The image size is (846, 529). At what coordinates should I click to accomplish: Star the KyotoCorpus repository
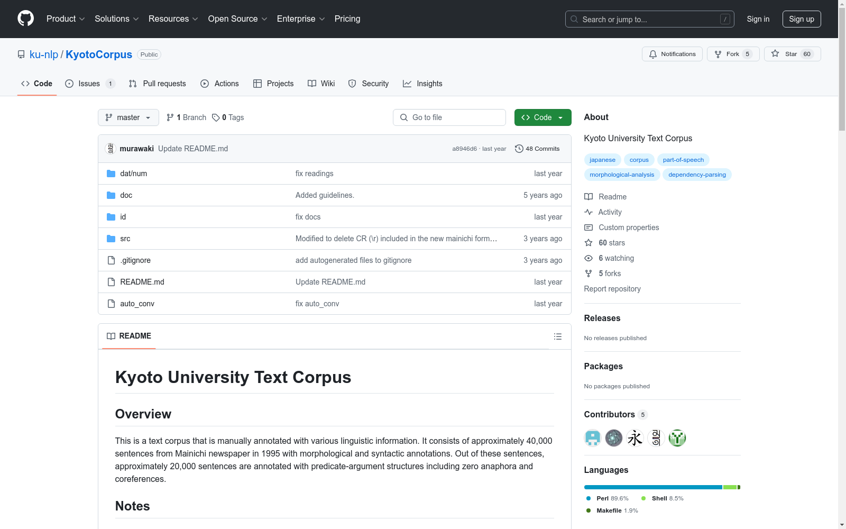point(792,54)
